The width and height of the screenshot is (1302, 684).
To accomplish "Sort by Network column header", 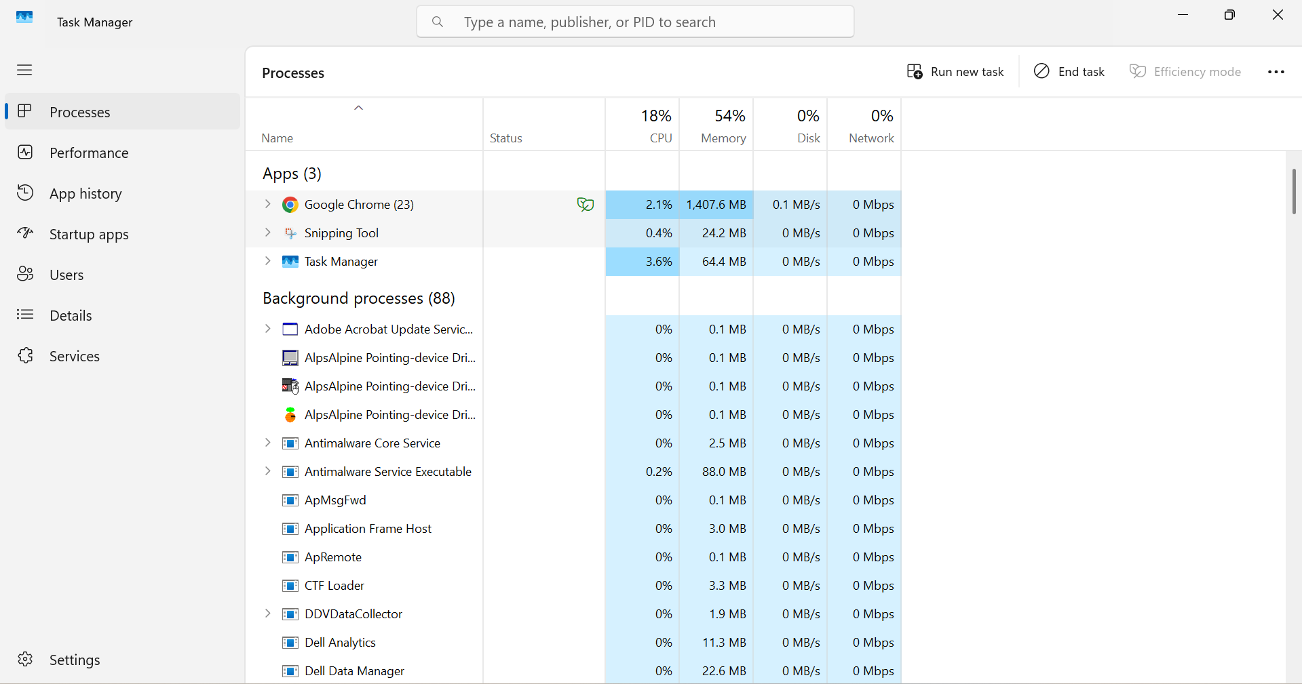I will [864, 125].
